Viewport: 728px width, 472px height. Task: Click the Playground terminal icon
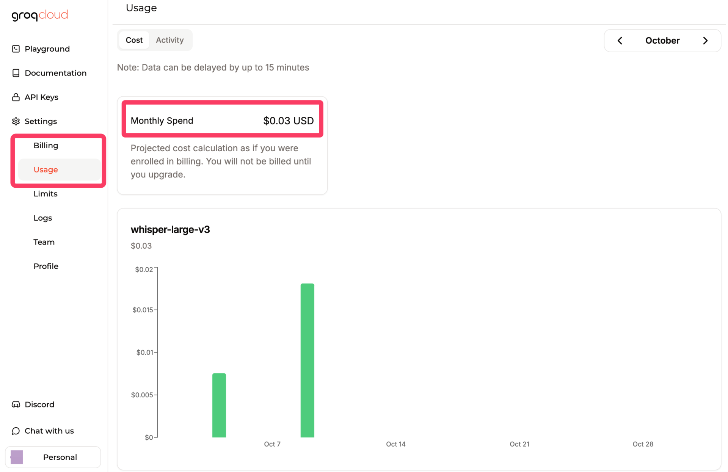point(16,49)
